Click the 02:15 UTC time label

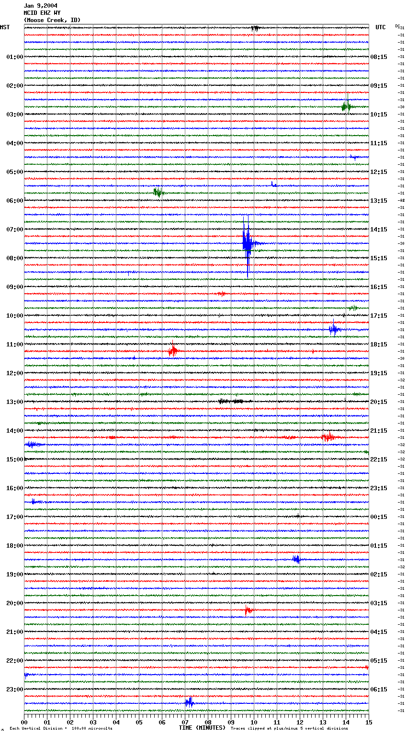(x=379, y=574)
